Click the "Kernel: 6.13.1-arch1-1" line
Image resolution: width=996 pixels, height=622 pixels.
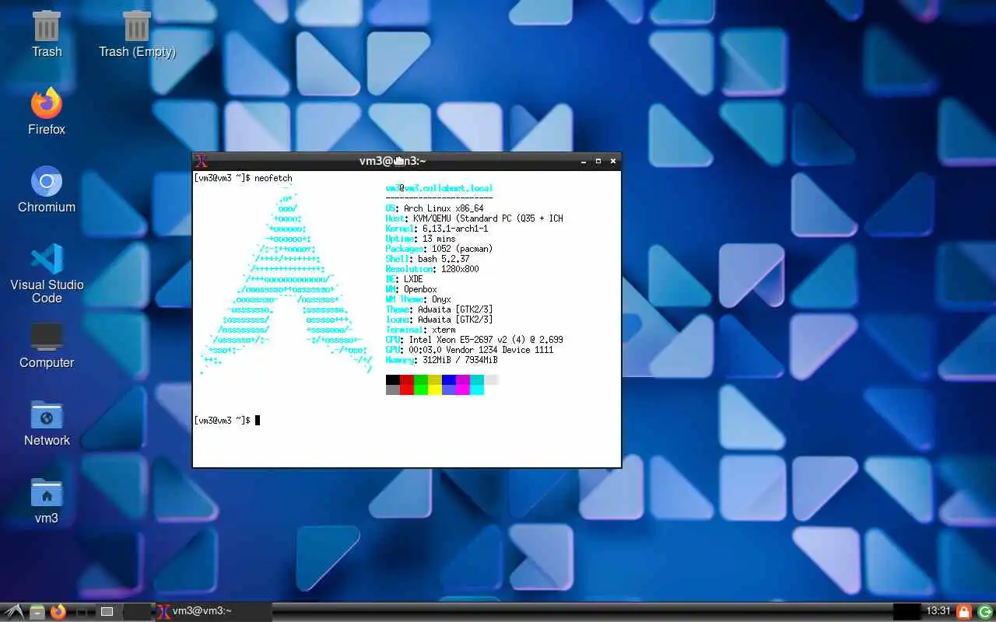click(437, 229)
